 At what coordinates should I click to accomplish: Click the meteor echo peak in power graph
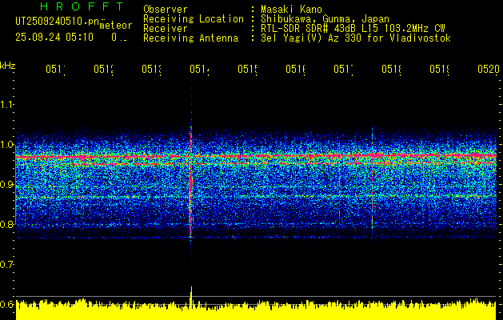click(x=191, y=291)
